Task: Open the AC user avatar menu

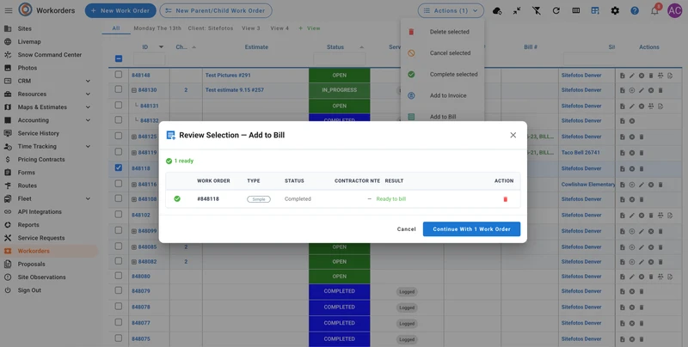Action: [x=675, y=10]
